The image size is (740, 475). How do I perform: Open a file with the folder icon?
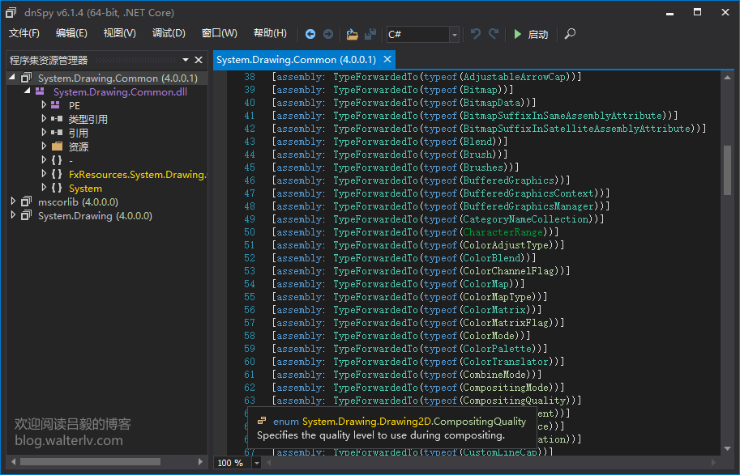pyautogui.click(x=352, y=34)
